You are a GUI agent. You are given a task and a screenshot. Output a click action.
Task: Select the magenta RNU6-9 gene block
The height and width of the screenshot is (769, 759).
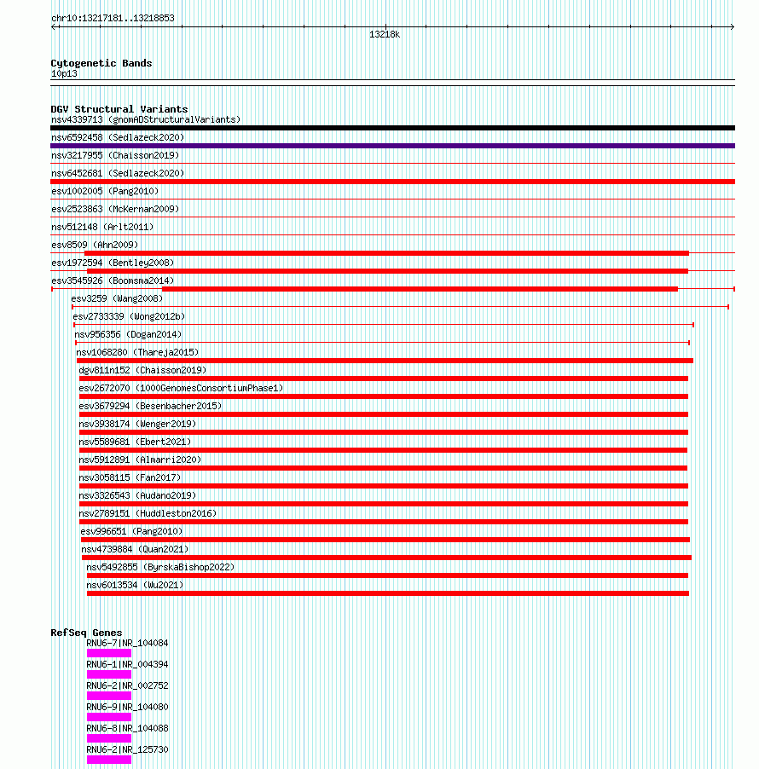(109, 717)
